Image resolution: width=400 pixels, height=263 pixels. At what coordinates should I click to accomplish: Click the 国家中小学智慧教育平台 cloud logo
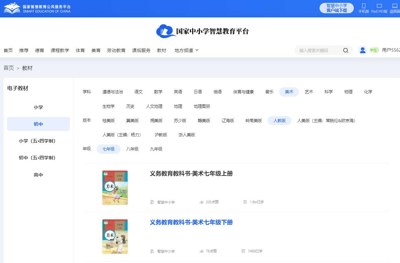tap(203, 31)
